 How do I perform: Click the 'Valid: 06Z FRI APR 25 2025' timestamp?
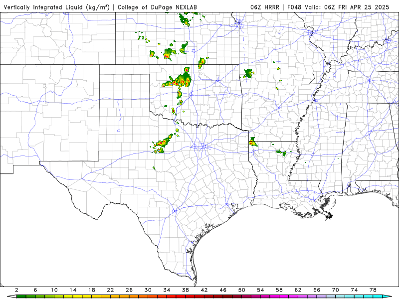pyautogui.click(x=347, y=7)
